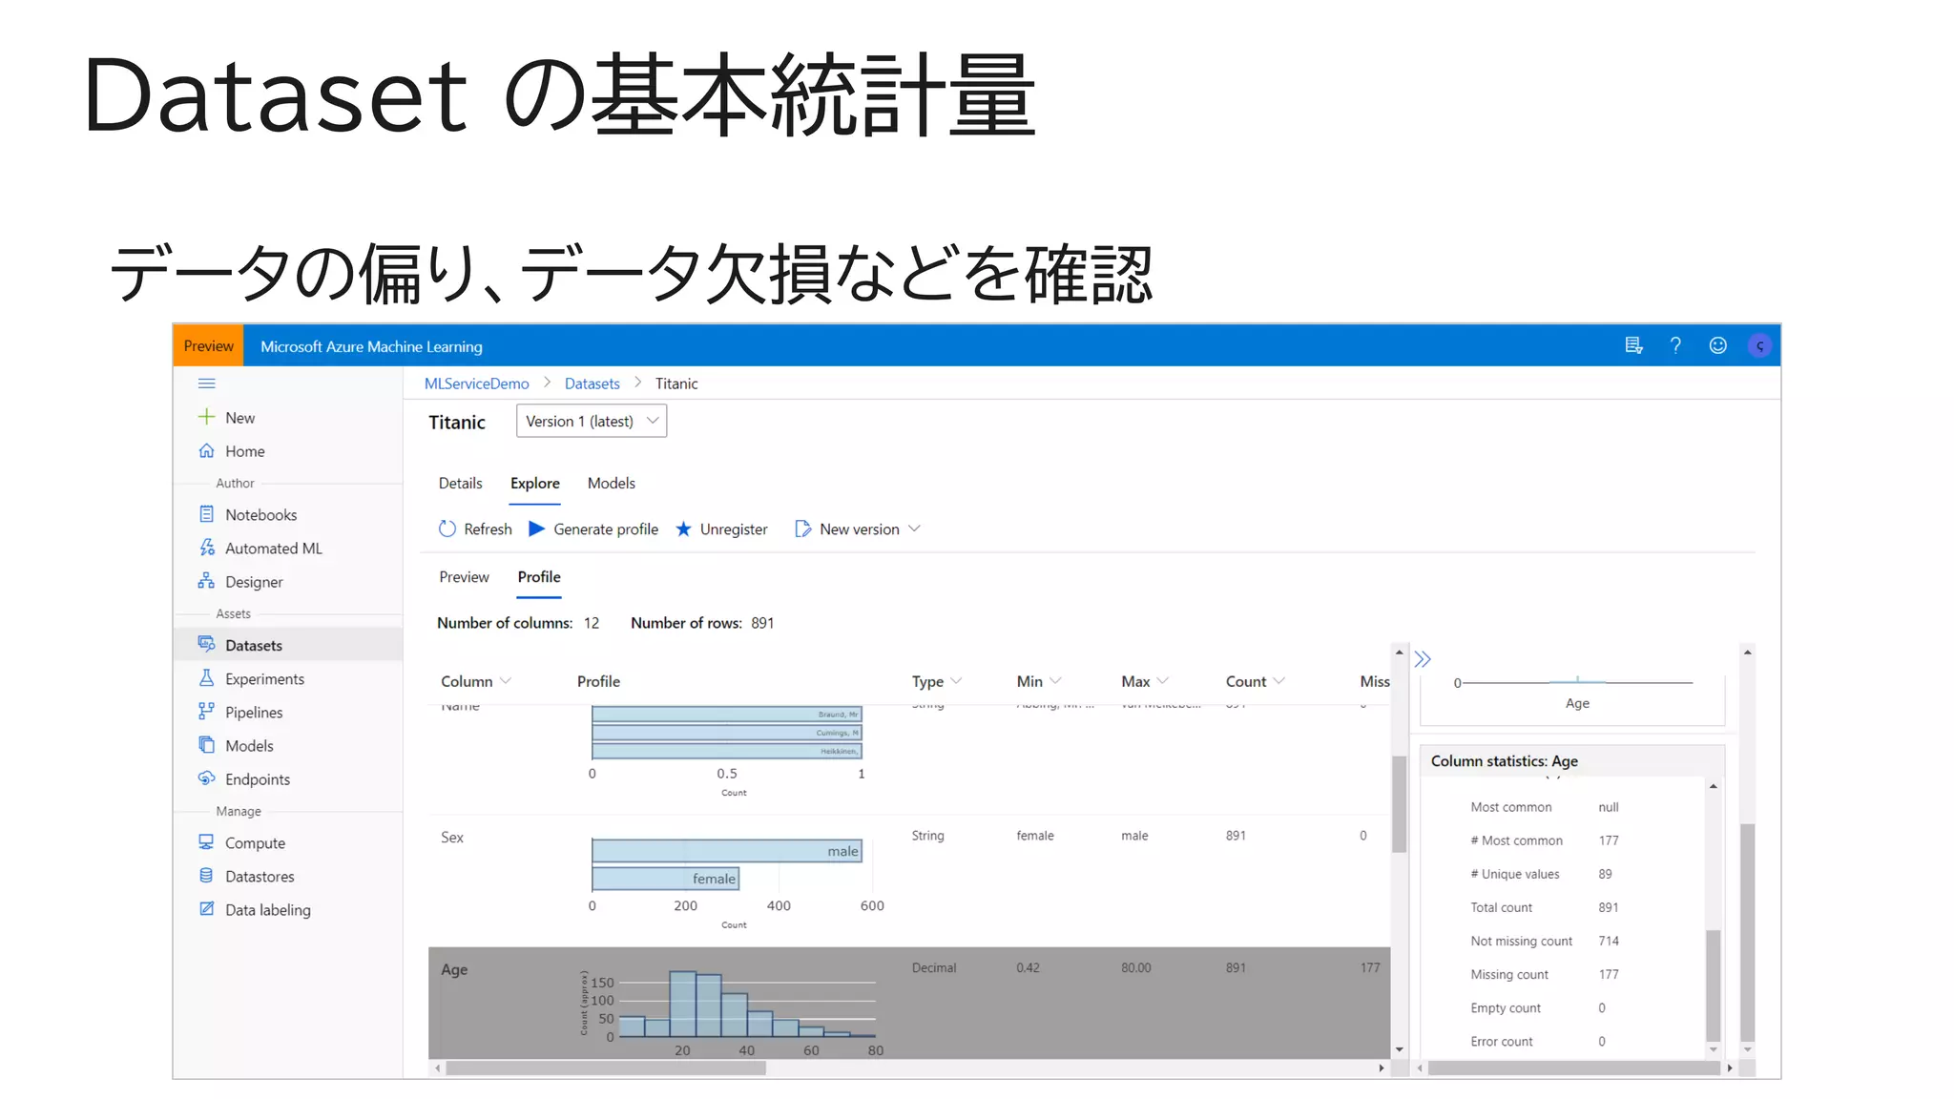Click the Datastores database icon
The width and height of the screenshot is (1954, 1099).
pos(206,876)
